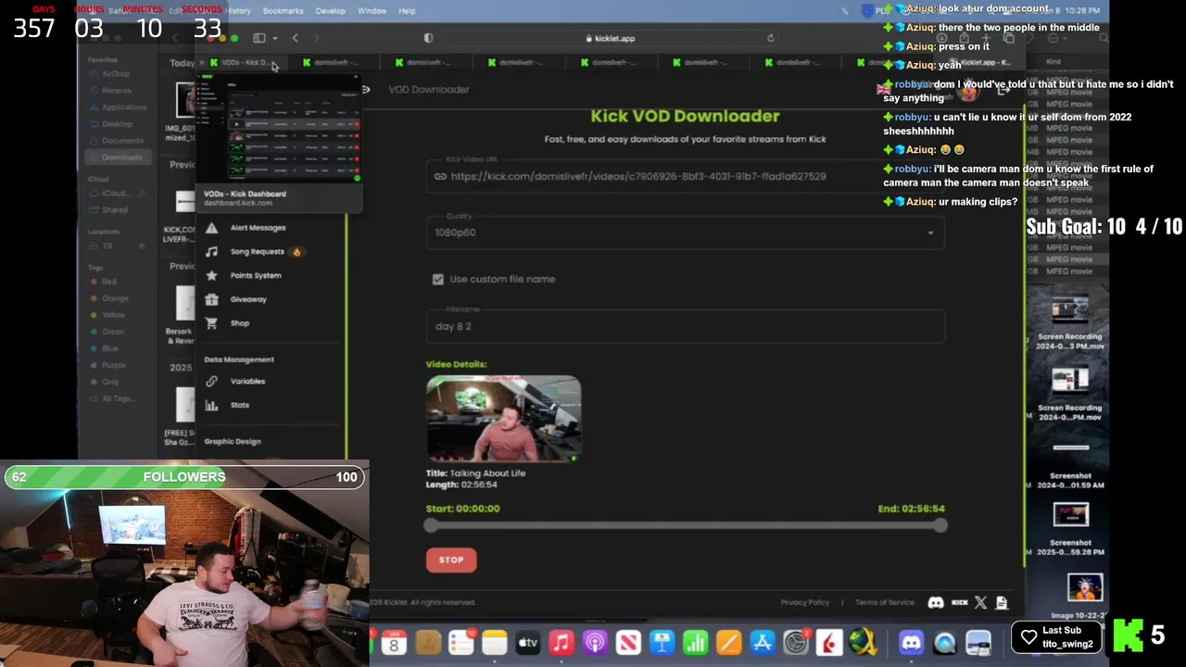Open the Develop menu in the menu bar
1186x667 pixels.
pos(330,11)
